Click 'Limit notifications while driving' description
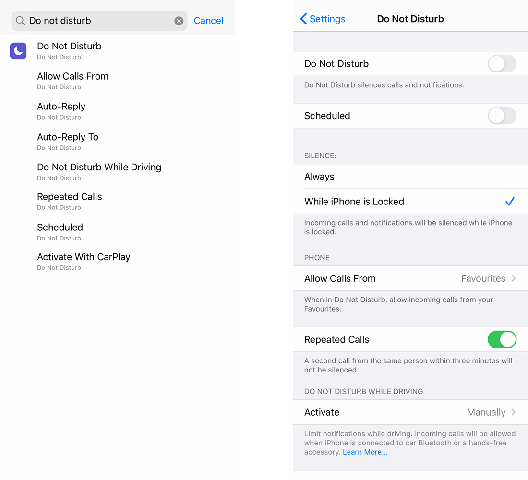The width and height of the screenshot is (528, 480). point(410,443)
